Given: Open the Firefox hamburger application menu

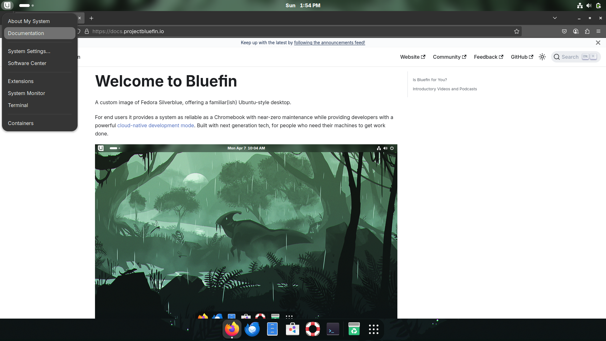Looking at the screenshot, I should point(598,31).
